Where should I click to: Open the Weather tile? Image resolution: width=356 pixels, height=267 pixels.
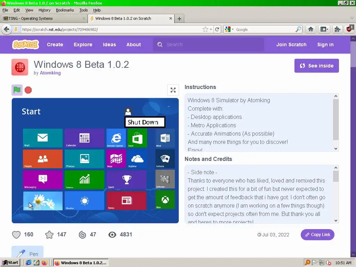(x=84, y=201)
